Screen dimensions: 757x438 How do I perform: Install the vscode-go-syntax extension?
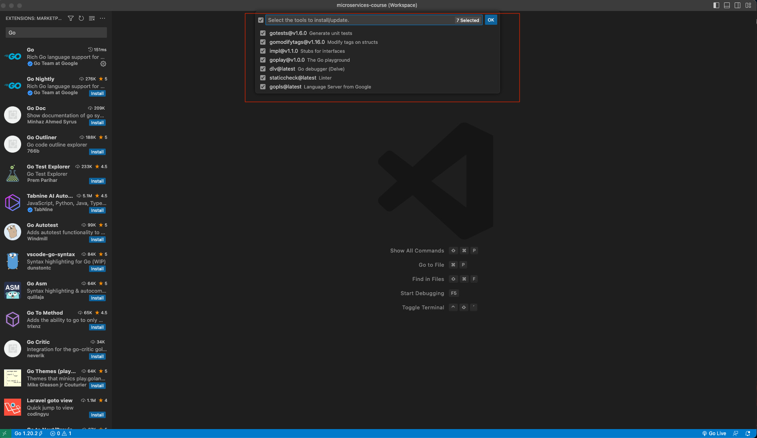coord(97,269)
